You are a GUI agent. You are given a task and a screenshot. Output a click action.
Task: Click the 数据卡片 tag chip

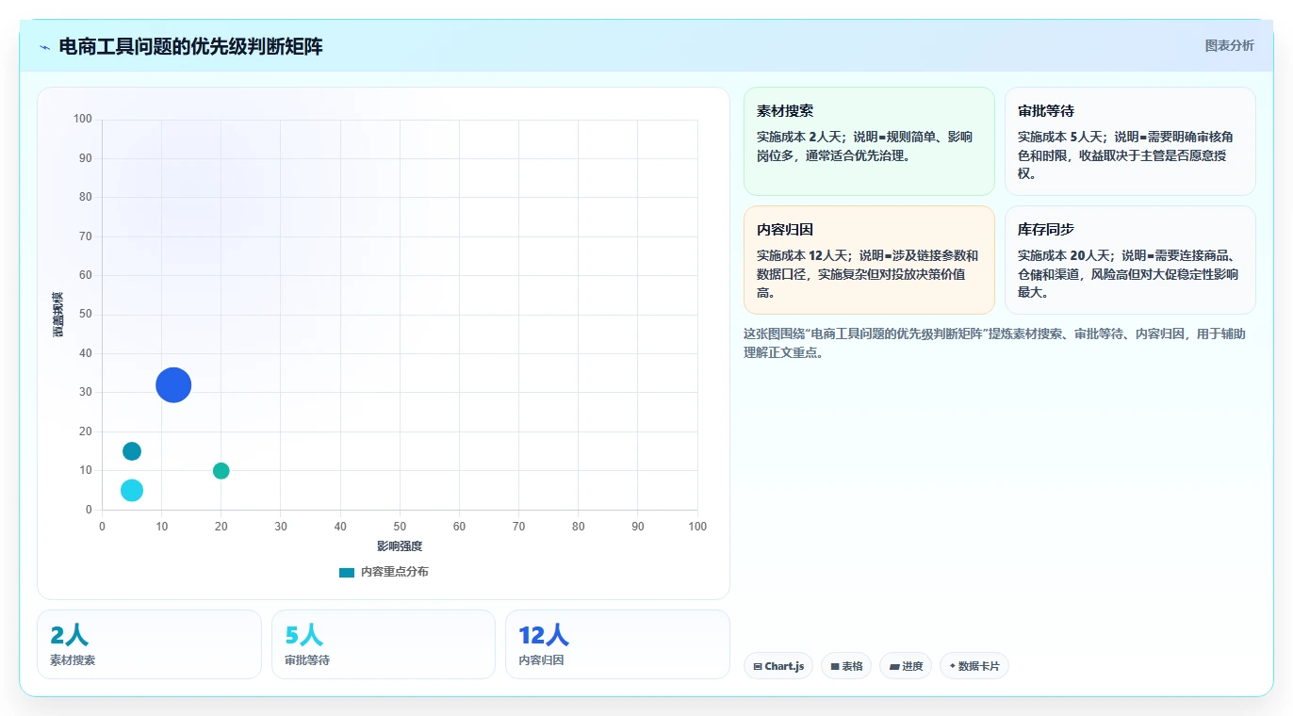(974, 666)
